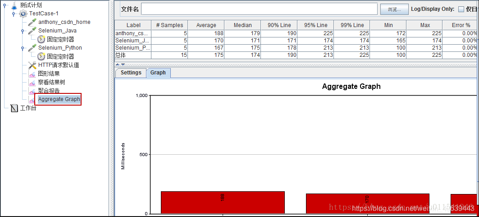Select anthony_csdn_home in the tree
This screenshot has width=479, height=217.
pyautogui.click(x=64, y=22)
